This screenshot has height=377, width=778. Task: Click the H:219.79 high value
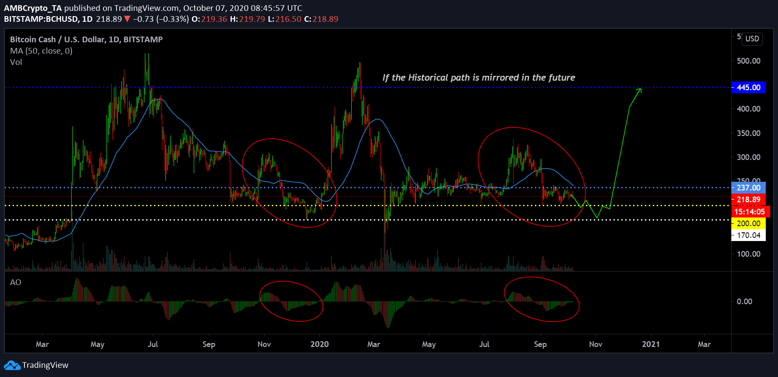pyautogui.click(x=247, y=19)
